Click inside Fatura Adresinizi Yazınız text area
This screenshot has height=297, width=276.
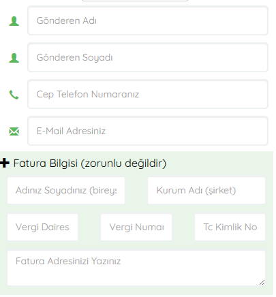click(x=136, y=268)
